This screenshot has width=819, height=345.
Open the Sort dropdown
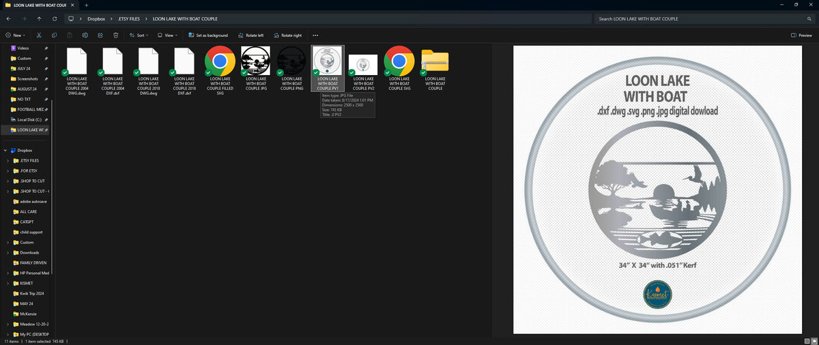click(x=139, y=35)
